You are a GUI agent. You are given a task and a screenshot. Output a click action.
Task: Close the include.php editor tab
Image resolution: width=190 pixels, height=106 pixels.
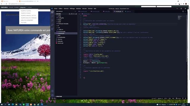click(x=122, y=11)
